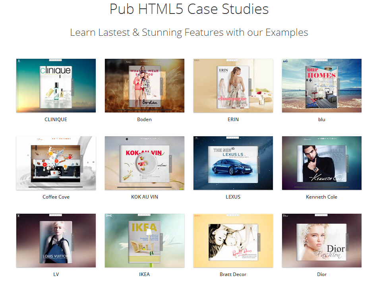Select the Learn Lastest & Stunning Features subtitle
The image size is (379, 282).
189,33
